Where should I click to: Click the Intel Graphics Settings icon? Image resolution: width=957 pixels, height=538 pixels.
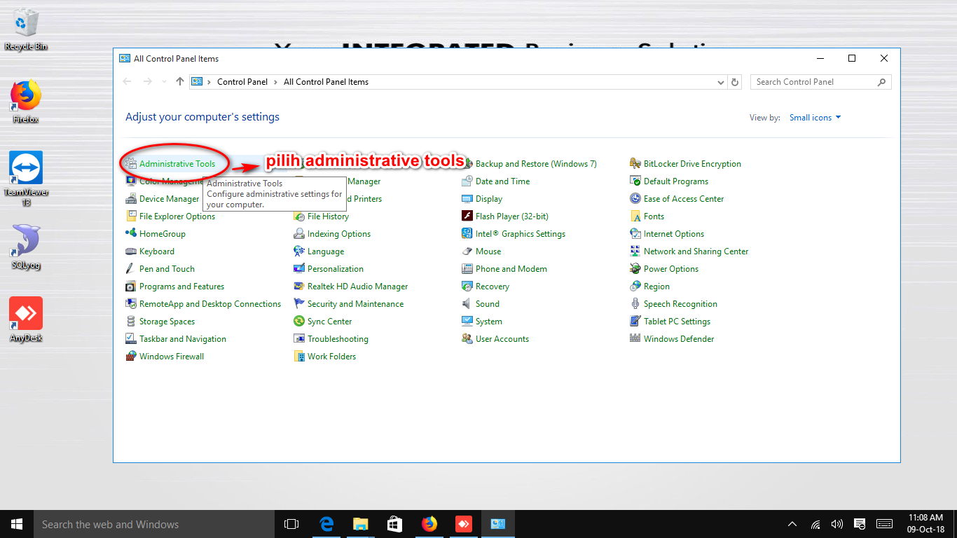(467, 234)
